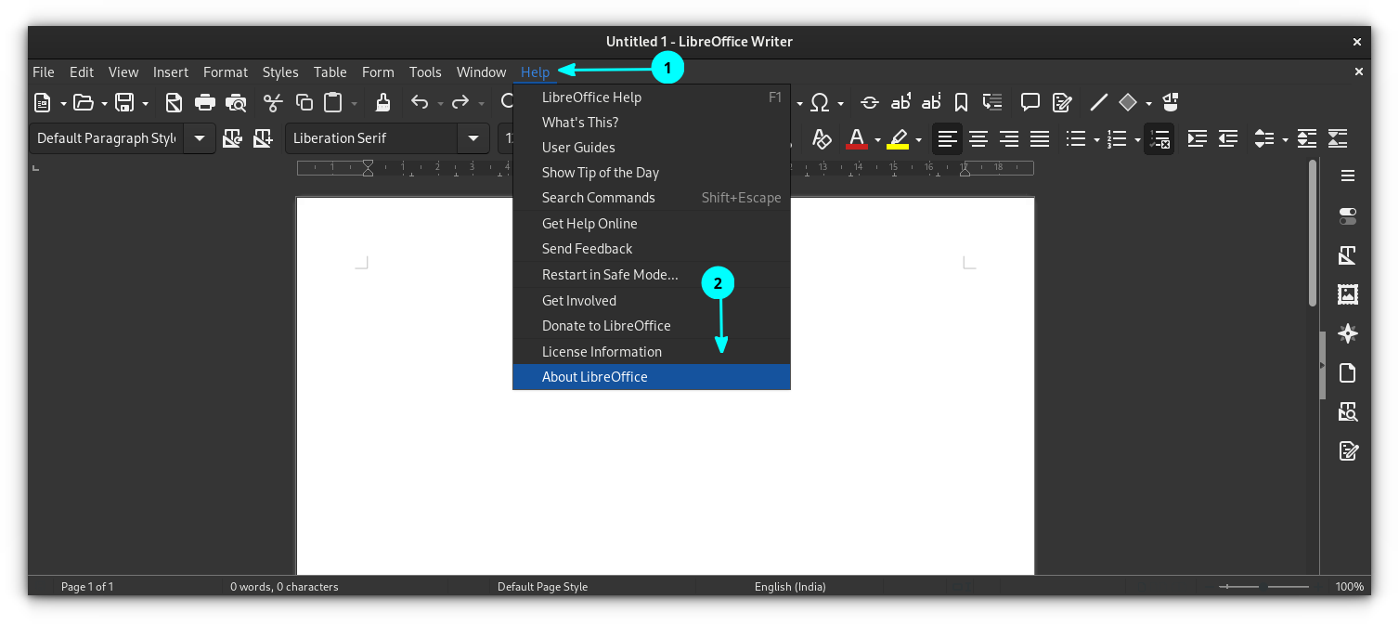Insert a footnote with the ab1 icon
This screenshot has width=1399, height=625.
click(x=900, y=102)
